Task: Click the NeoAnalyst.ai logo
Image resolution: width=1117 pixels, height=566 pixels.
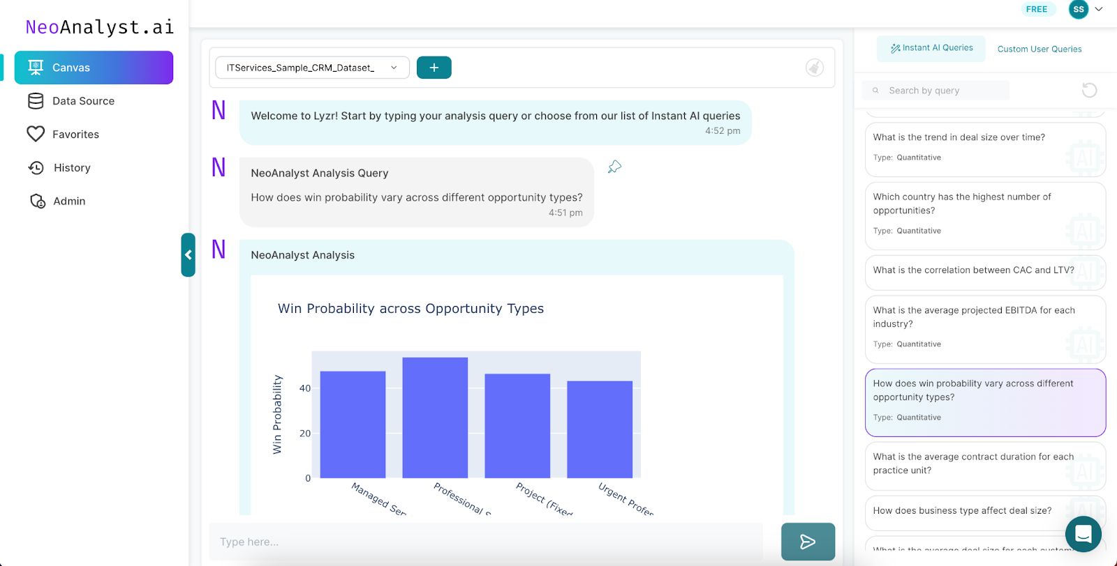Action: pyautogui.click(x=99, y=27)
